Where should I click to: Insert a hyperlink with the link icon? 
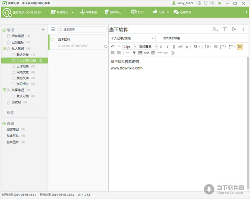click(147, 53)
